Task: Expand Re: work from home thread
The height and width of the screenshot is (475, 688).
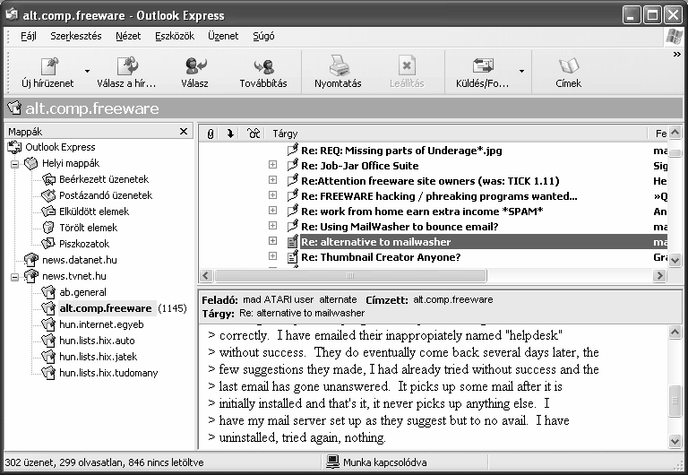Action: [272, 211]
